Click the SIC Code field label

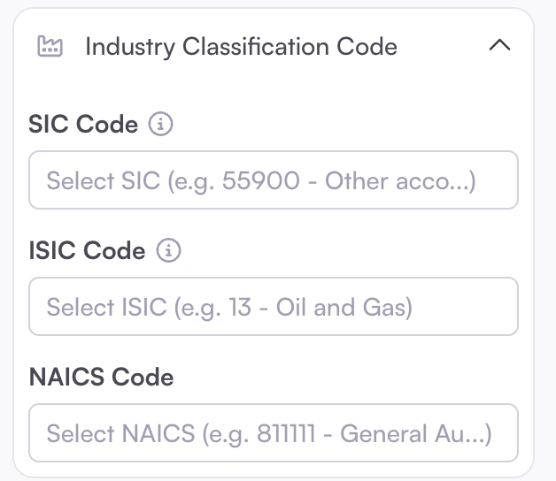coord(83,125)
